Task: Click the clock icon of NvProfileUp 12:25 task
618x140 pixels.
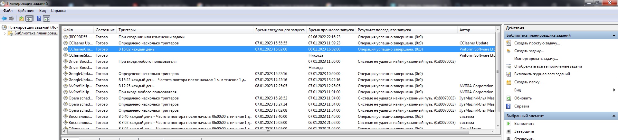Action: coord(65,86)
